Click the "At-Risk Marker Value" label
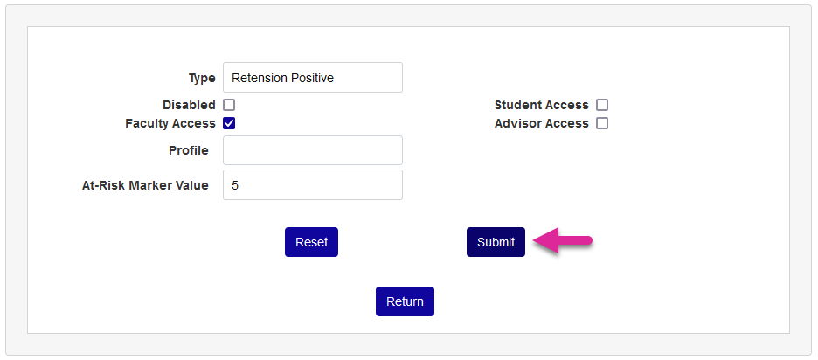This screenshot has width=818, height=360. [145, 185]
